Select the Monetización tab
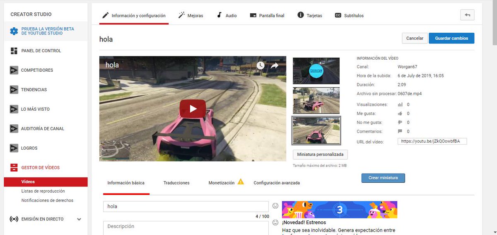Image resolution: width=497 pixels, height=235 pixels. click(x=226, y=183)
